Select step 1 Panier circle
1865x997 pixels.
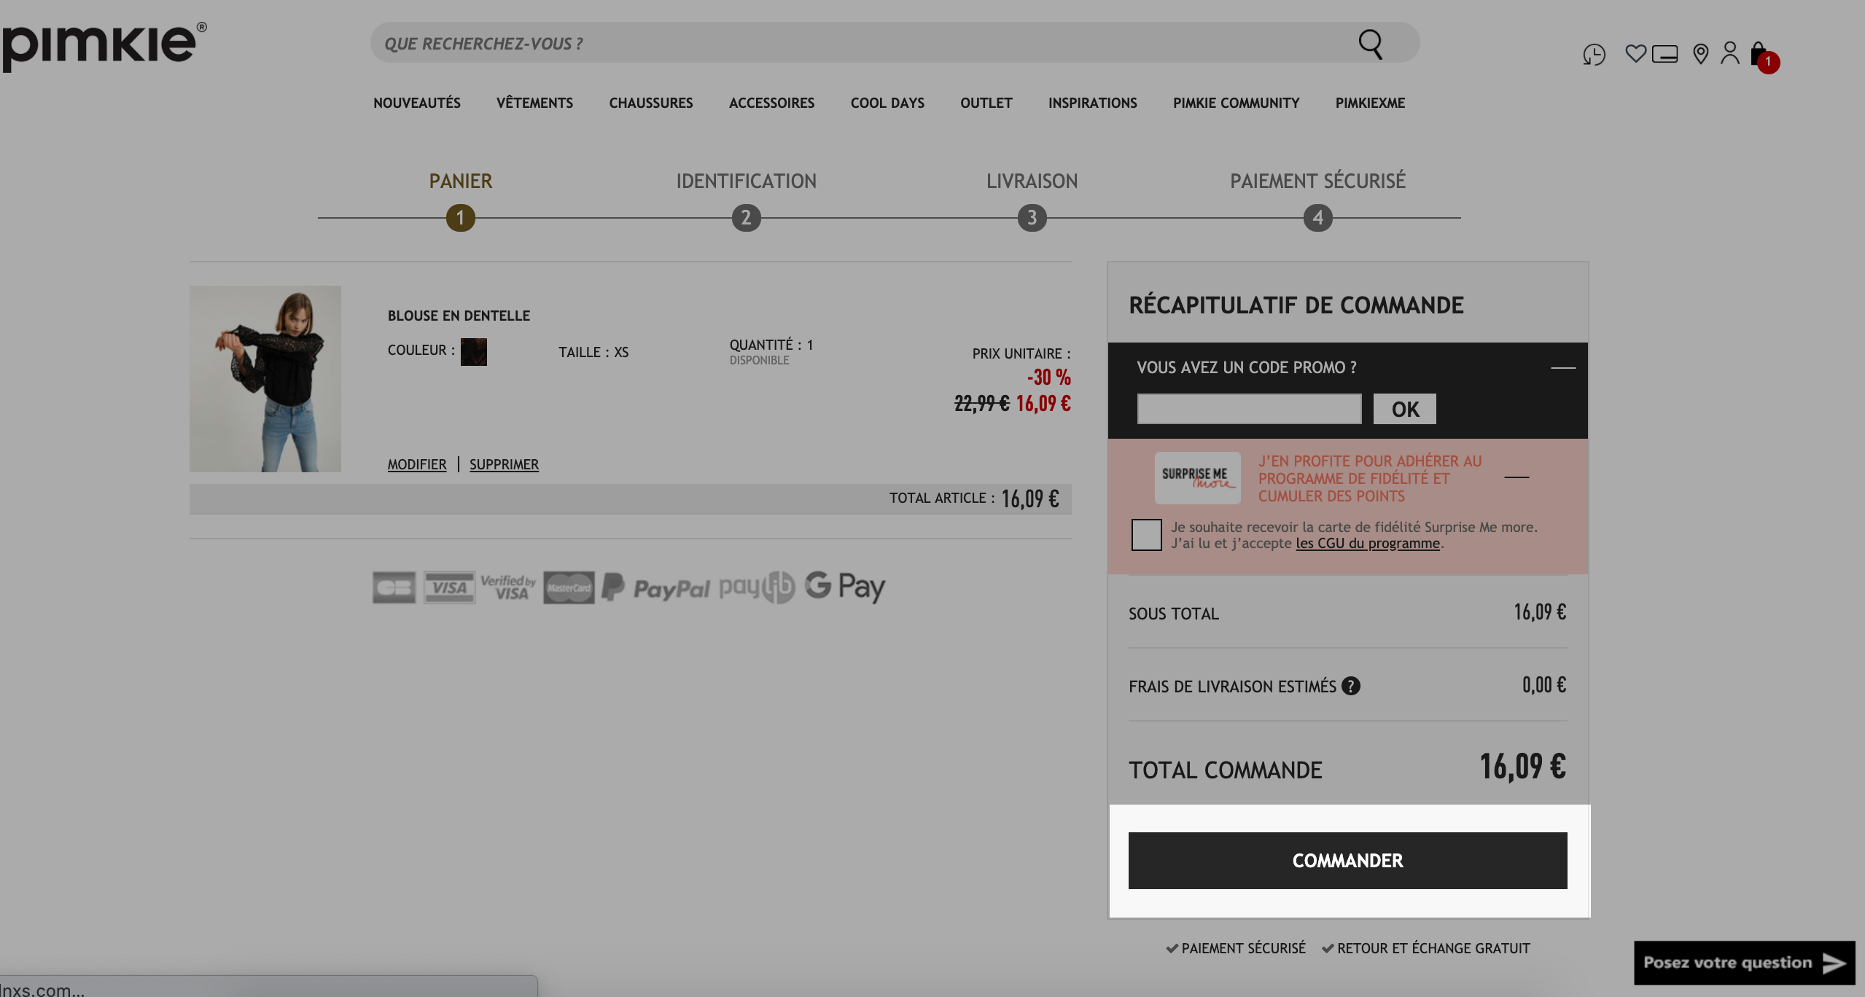pos(460,218)
